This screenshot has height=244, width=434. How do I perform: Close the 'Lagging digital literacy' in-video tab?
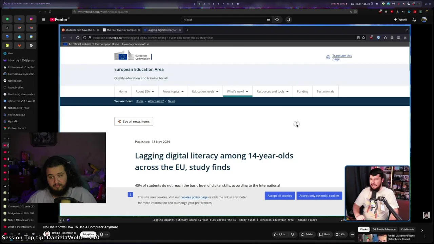click(180, 30)
